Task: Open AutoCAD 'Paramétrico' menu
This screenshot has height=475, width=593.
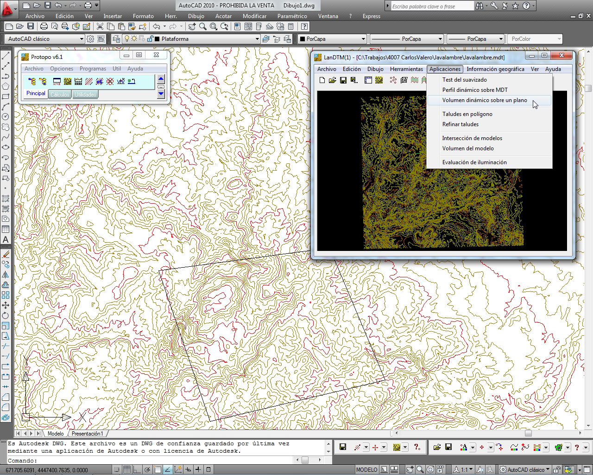Action: (x=292, y=16)
